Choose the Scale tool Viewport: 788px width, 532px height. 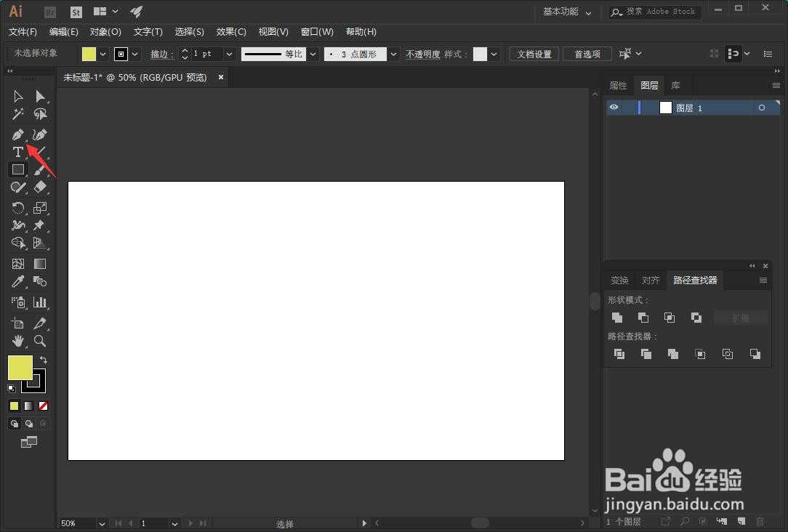point(40,207)
